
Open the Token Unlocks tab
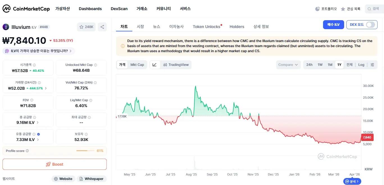point(206,27)
